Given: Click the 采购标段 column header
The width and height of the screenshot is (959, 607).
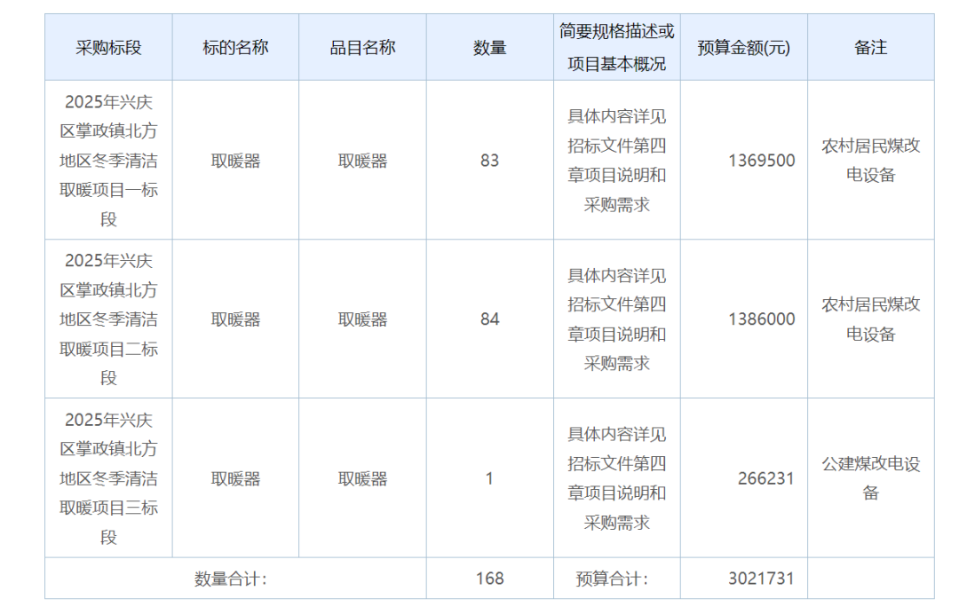Looking at the screenshot, I should [x=108, y=48].
